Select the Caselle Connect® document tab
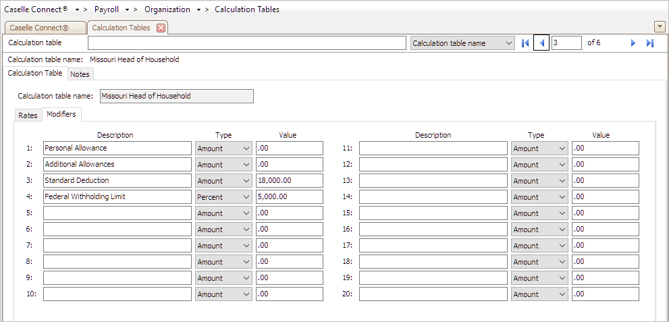 click(x=45, y=28)
